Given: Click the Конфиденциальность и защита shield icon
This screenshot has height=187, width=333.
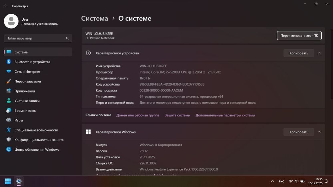Looking at the screenshot, I should pos(9,140).
